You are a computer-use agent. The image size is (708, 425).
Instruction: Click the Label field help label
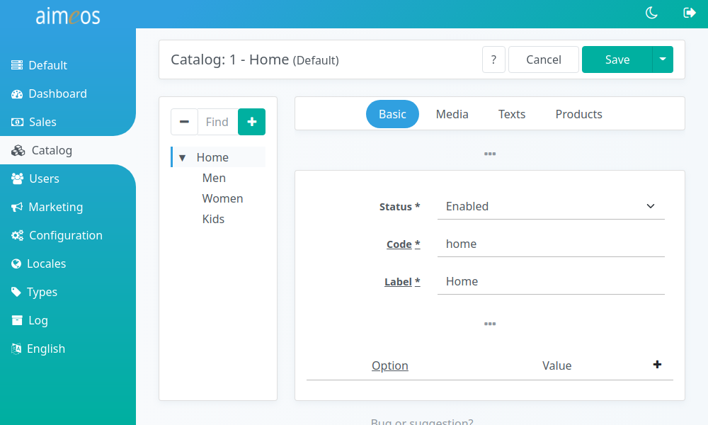[x=402, y=282]
